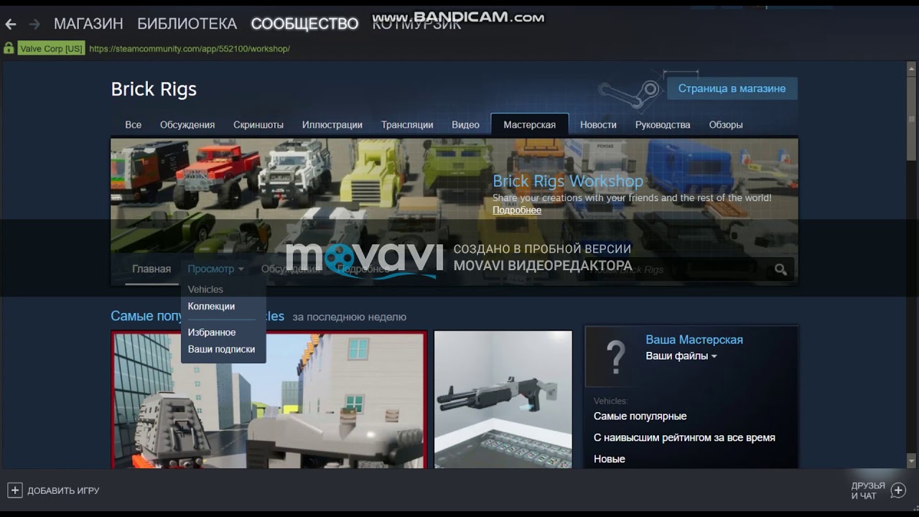The width and height of the screenshot is (919, 517).
Task: Open friends chat plus icon
Action: 897,490
